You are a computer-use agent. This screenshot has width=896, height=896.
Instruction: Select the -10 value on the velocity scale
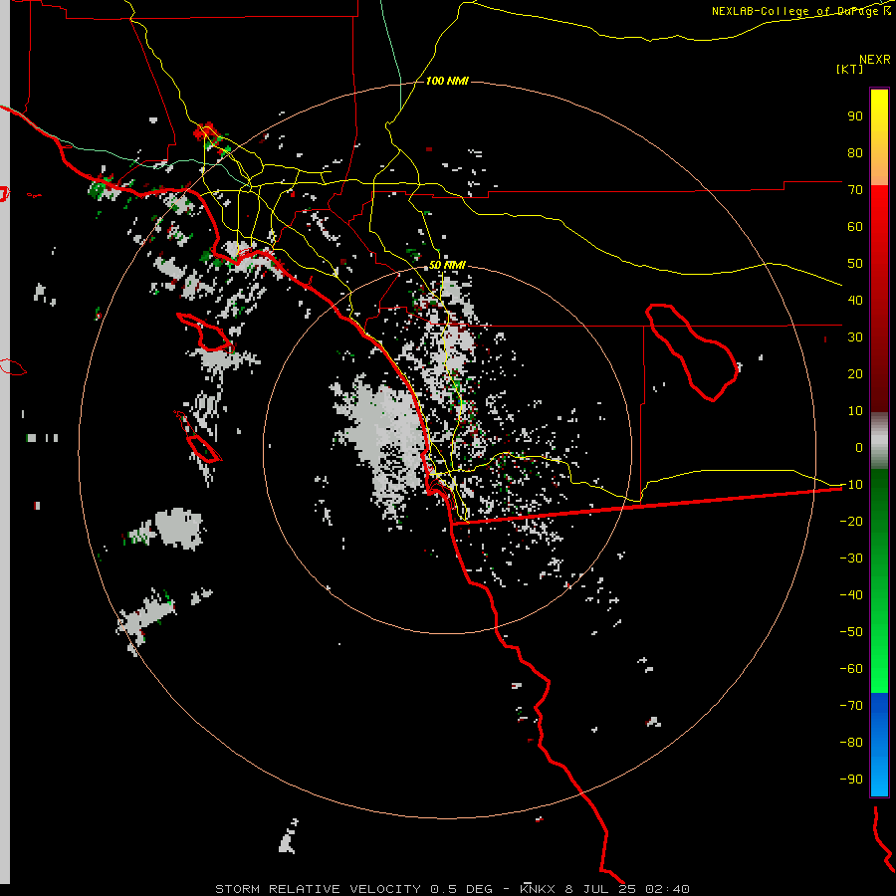(x=851, y=484)
